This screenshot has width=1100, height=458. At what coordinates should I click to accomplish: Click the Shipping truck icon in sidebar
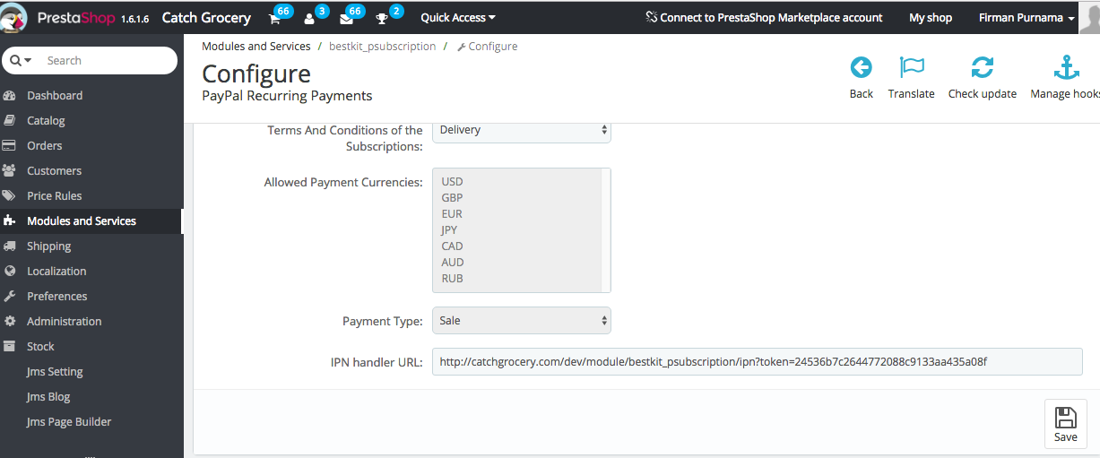[10, 246]
